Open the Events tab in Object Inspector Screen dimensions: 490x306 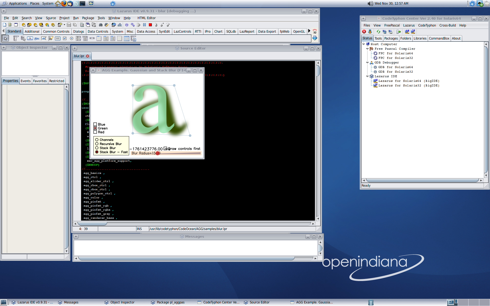click(26, 81)
